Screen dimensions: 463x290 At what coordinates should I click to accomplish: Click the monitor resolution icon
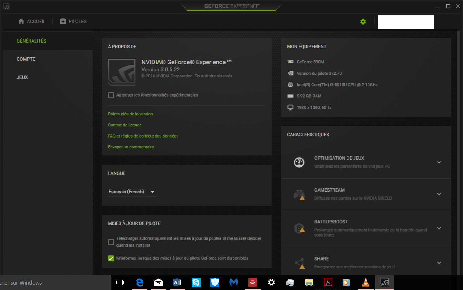click(x=290, y=107)
